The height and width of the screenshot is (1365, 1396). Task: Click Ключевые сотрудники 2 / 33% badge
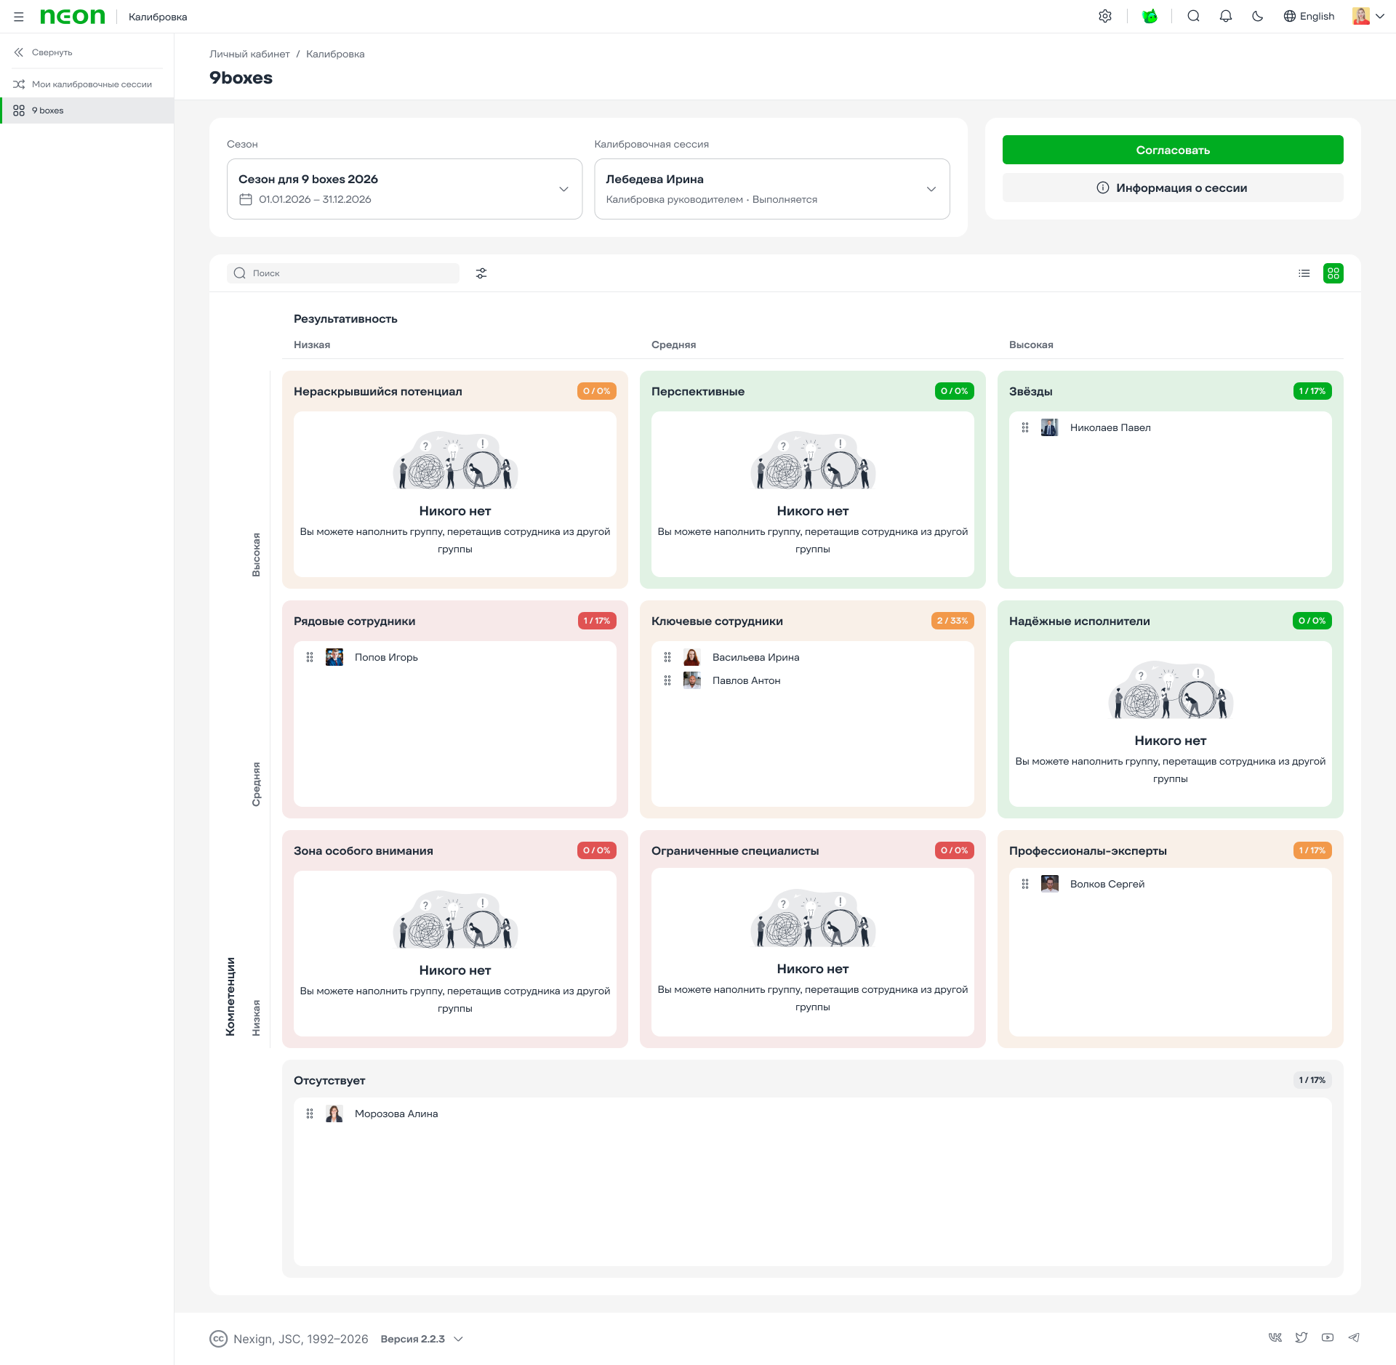952,621
